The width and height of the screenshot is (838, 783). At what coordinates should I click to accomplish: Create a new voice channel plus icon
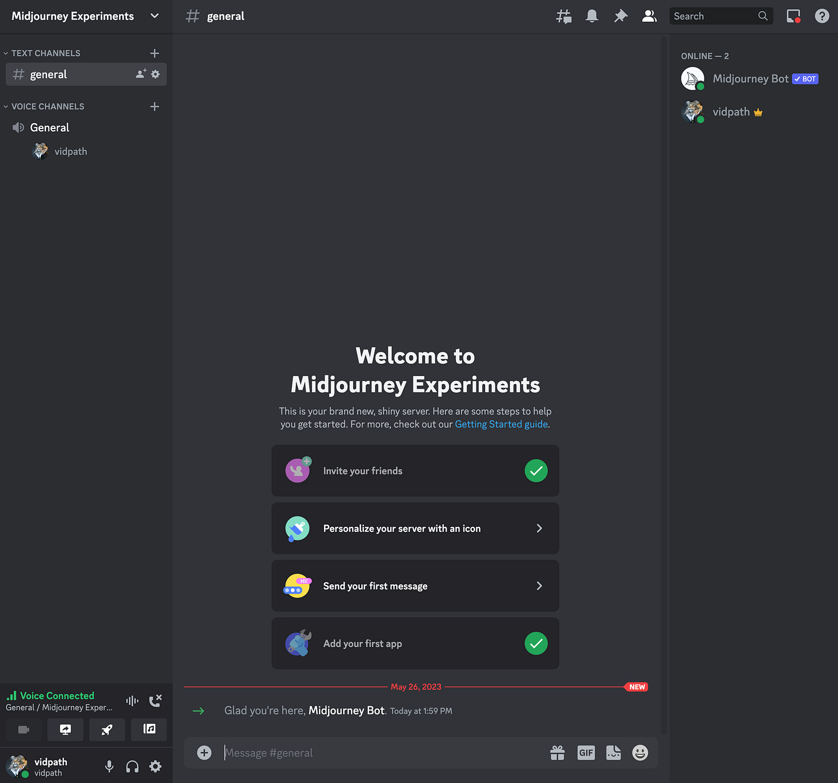pyautogui.click(x=154, y=107)
